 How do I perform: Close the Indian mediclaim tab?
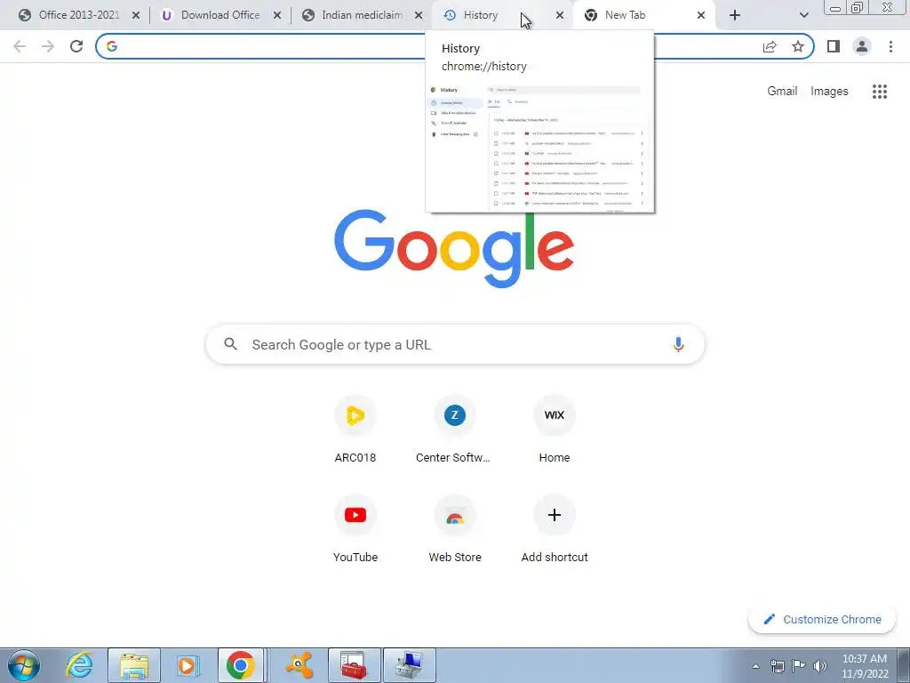(419, 15)
